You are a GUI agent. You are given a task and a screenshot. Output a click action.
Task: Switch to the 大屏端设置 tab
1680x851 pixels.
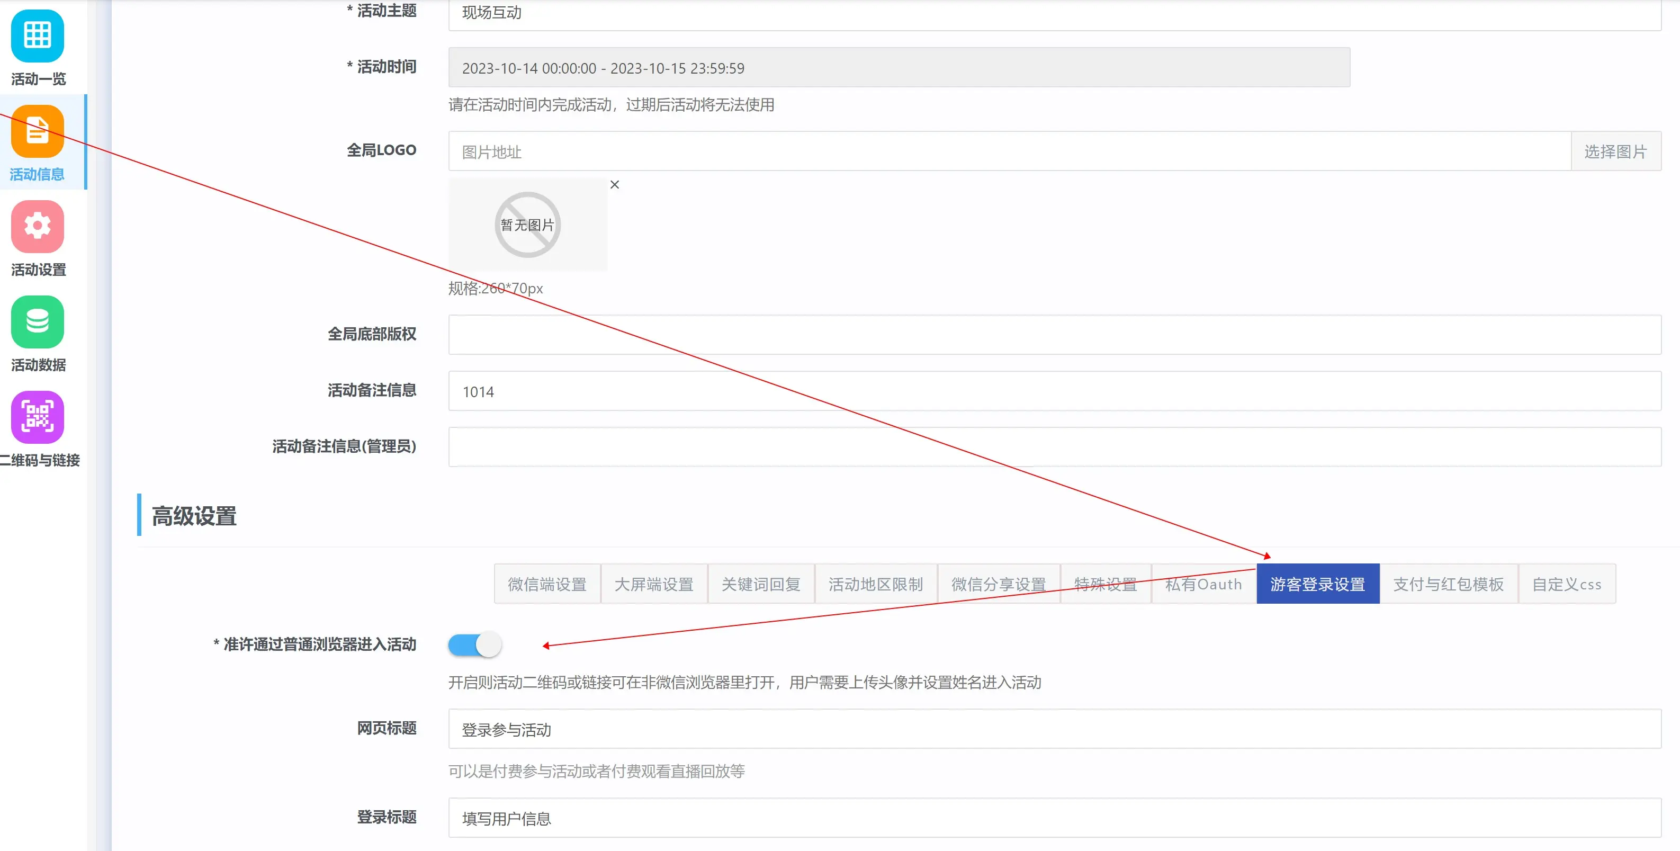[653, 584]
